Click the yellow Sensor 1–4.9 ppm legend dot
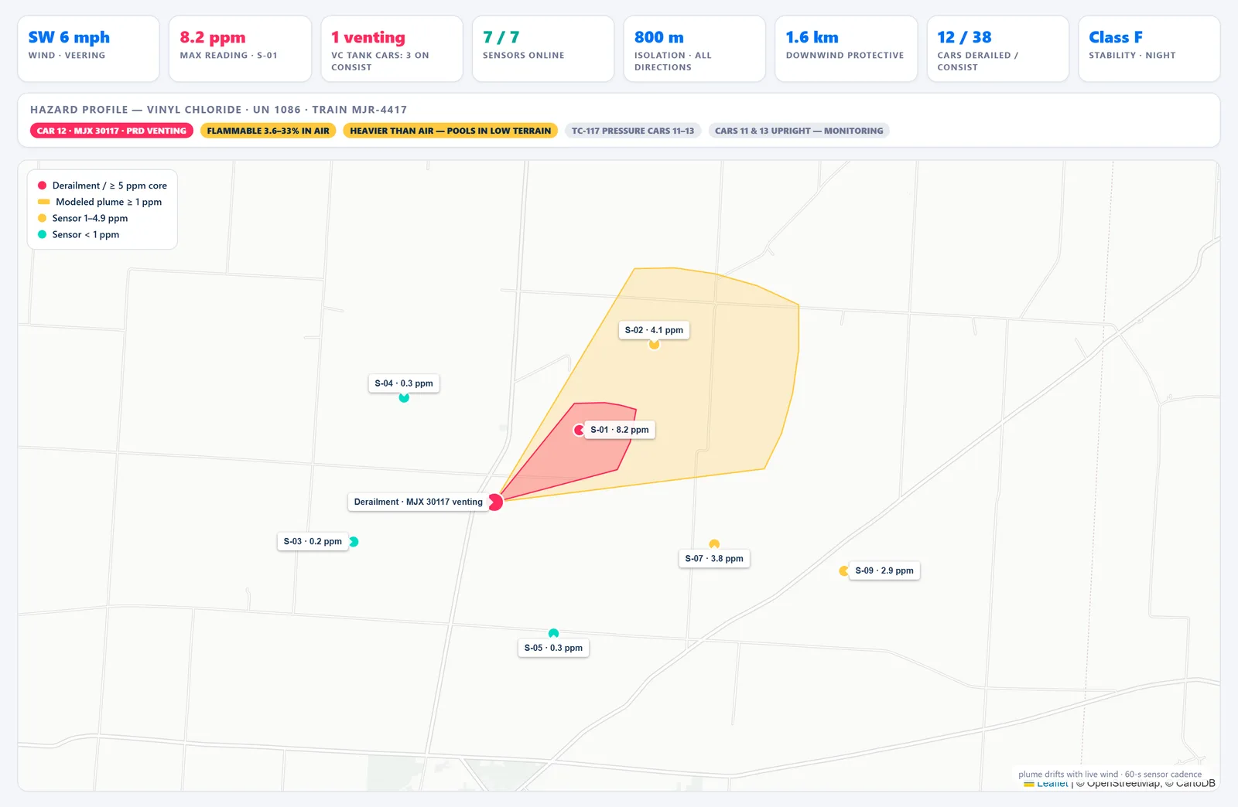 tap(42, 218)
